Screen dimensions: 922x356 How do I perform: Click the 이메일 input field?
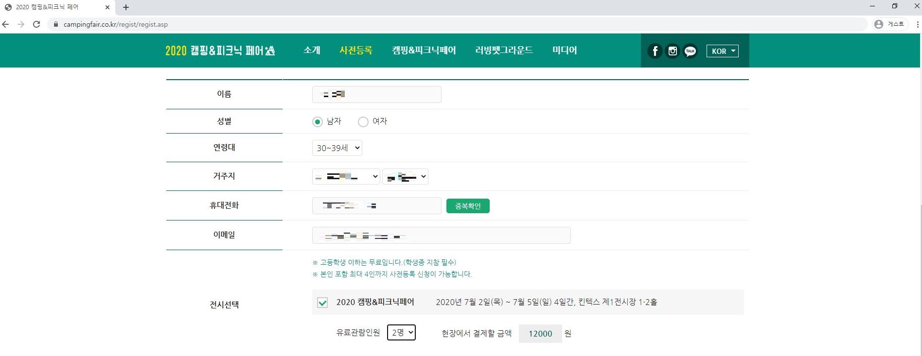[442, 236]
